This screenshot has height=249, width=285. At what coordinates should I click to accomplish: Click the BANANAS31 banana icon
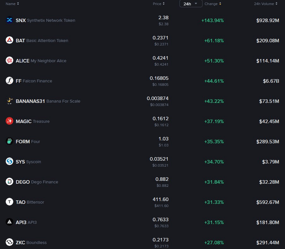[x=9, y=101]
